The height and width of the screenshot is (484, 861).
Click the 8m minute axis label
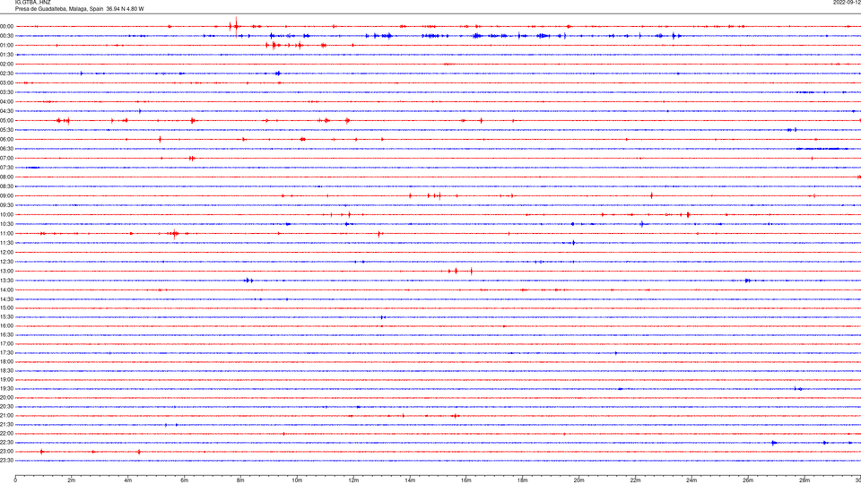pos(240,480)
